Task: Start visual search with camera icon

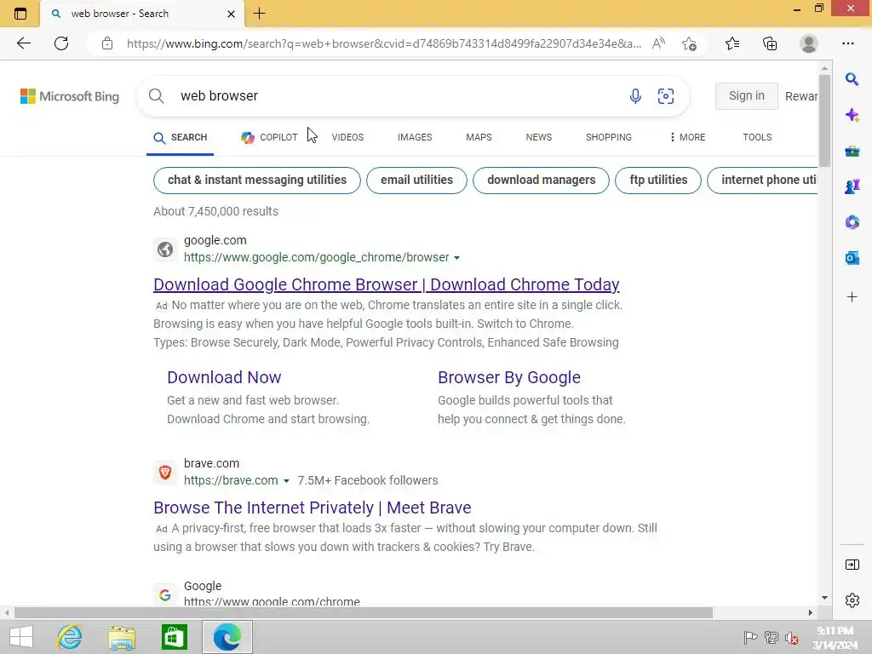Action: [666, 96]
